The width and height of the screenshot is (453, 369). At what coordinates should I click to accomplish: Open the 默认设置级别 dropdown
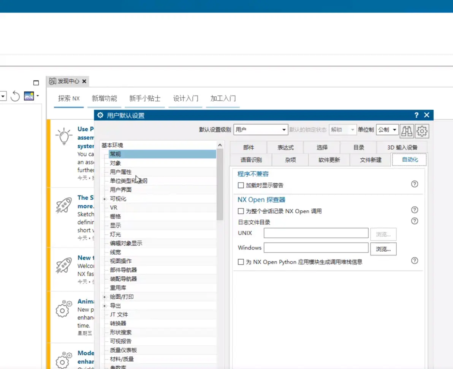[x=261, y=129]
